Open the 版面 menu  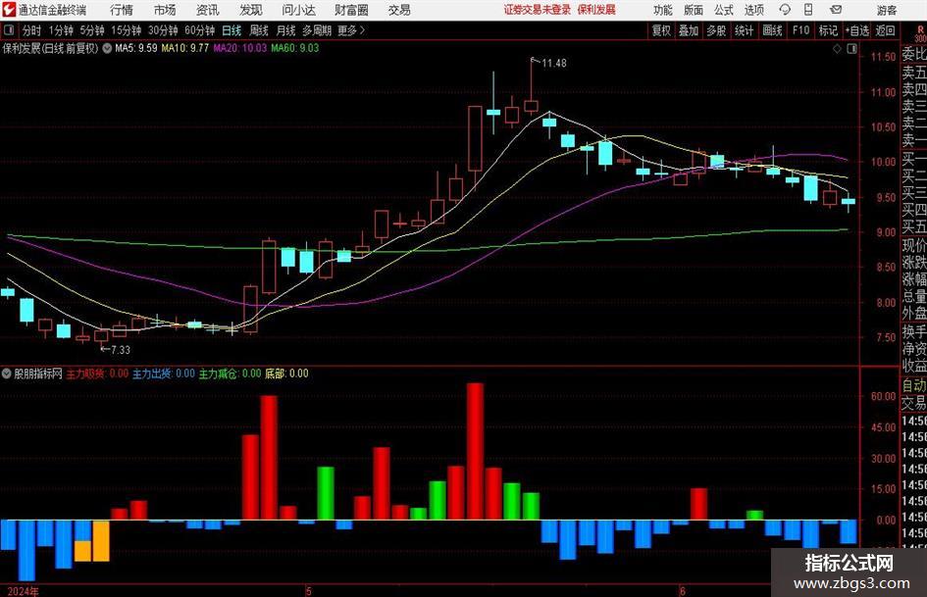click(x=694, y=10)
